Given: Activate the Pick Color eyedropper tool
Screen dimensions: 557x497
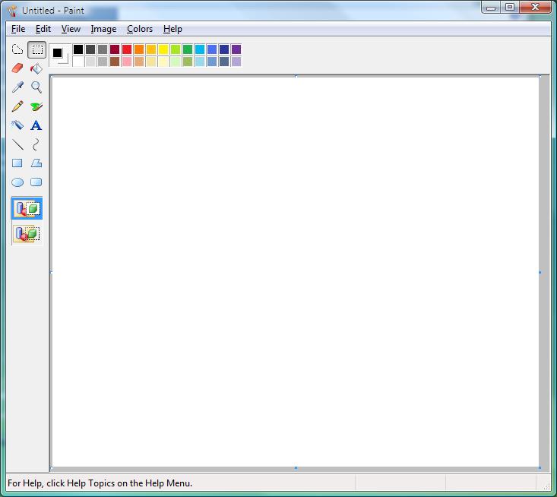Looking at the screenshot, I should [x=17, y=87].
